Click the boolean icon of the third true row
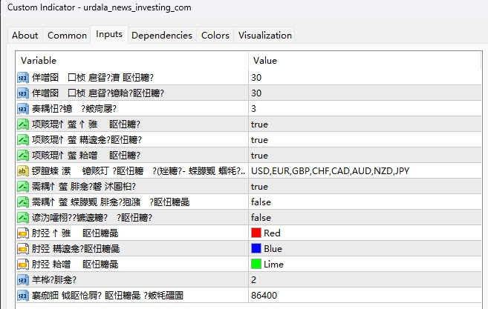 [x=23, y=156]
